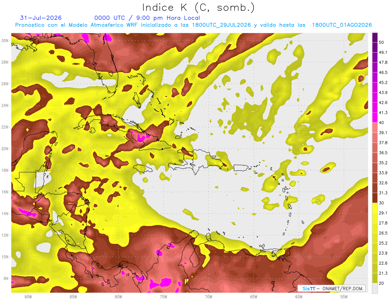Click the '0000 UTC / 9:00 pm Hora Local' text
Viewport: 390px width, 301px height.
point(147,18)
